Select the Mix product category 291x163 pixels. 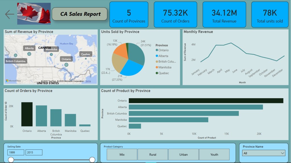click(x=122, y=154)
